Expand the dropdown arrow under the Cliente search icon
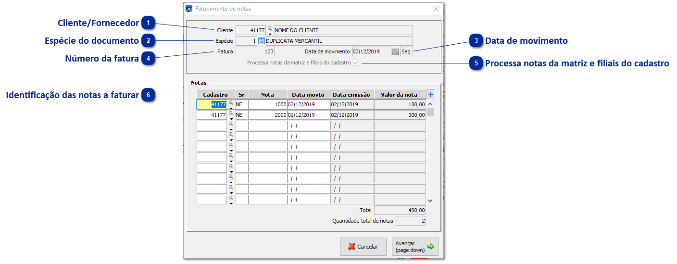 (270, 35)
